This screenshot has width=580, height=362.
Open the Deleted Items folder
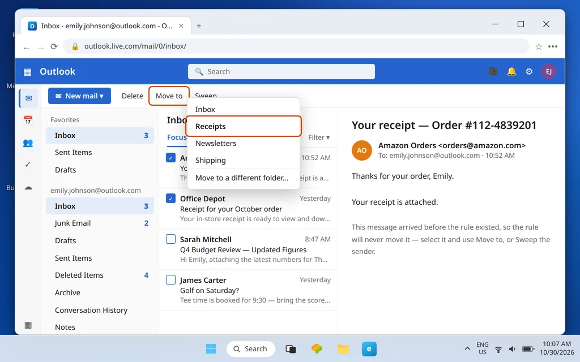100,275
